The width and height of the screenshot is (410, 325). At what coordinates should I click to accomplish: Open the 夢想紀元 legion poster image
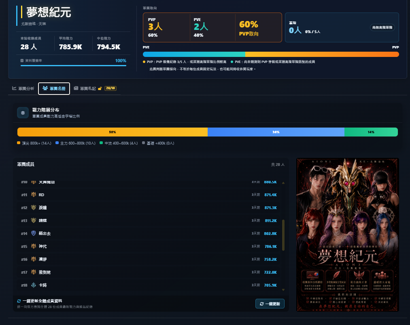348,235
